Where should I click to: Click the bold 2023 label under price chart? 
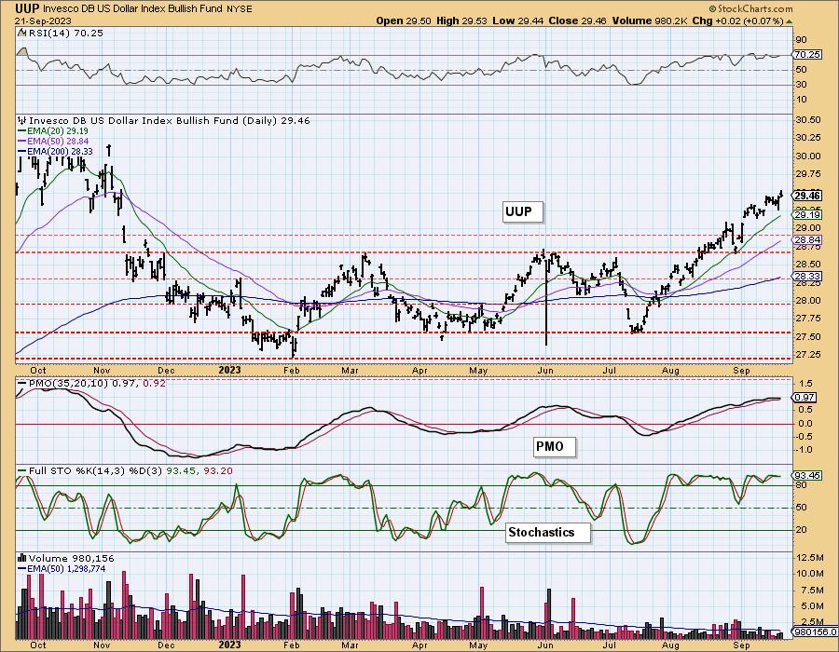[x=230, y=370]
